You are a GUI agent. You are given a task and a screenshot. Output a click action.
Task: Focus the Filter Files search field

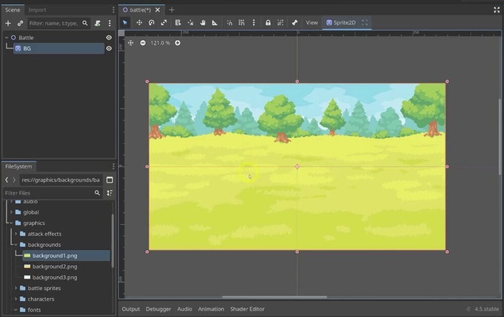52,193
